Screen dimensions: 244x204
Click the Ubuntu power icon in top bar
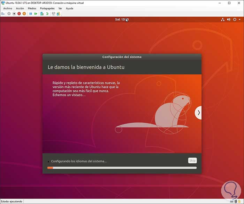(235, 19)
